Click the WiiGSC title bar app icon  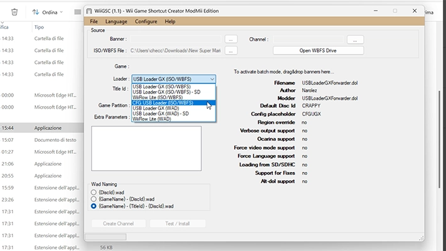[89, 11]
